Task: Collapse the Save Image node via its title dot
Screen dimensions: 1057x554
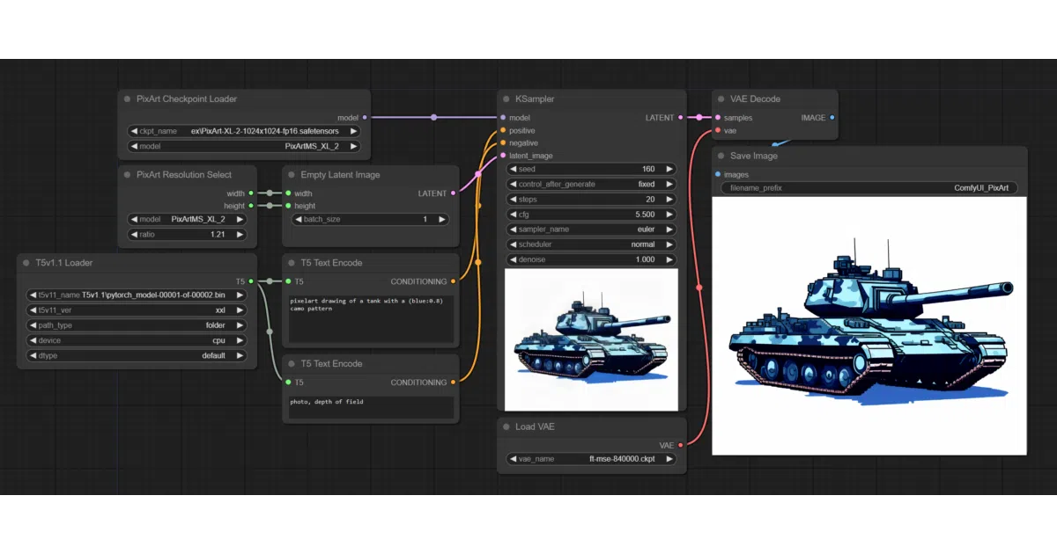Action: tap(721, 156)
